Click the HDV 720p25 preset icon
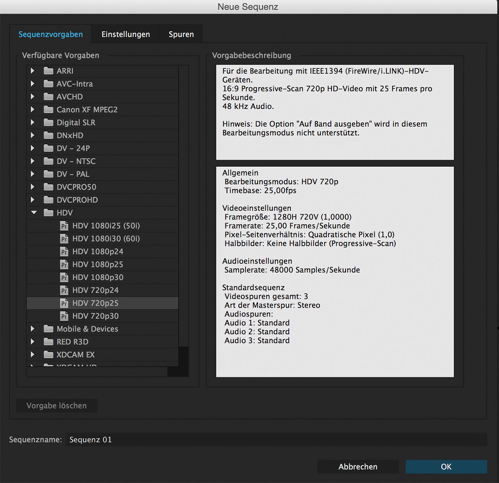The height and width of the screenshot is (483, 499). (x=64, y=303)
